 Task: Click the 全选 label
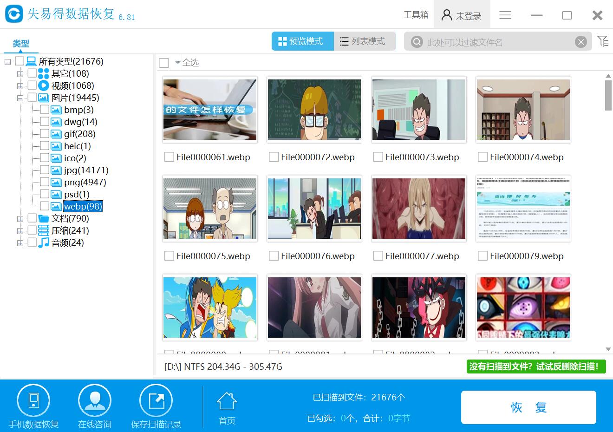[190, 63]
